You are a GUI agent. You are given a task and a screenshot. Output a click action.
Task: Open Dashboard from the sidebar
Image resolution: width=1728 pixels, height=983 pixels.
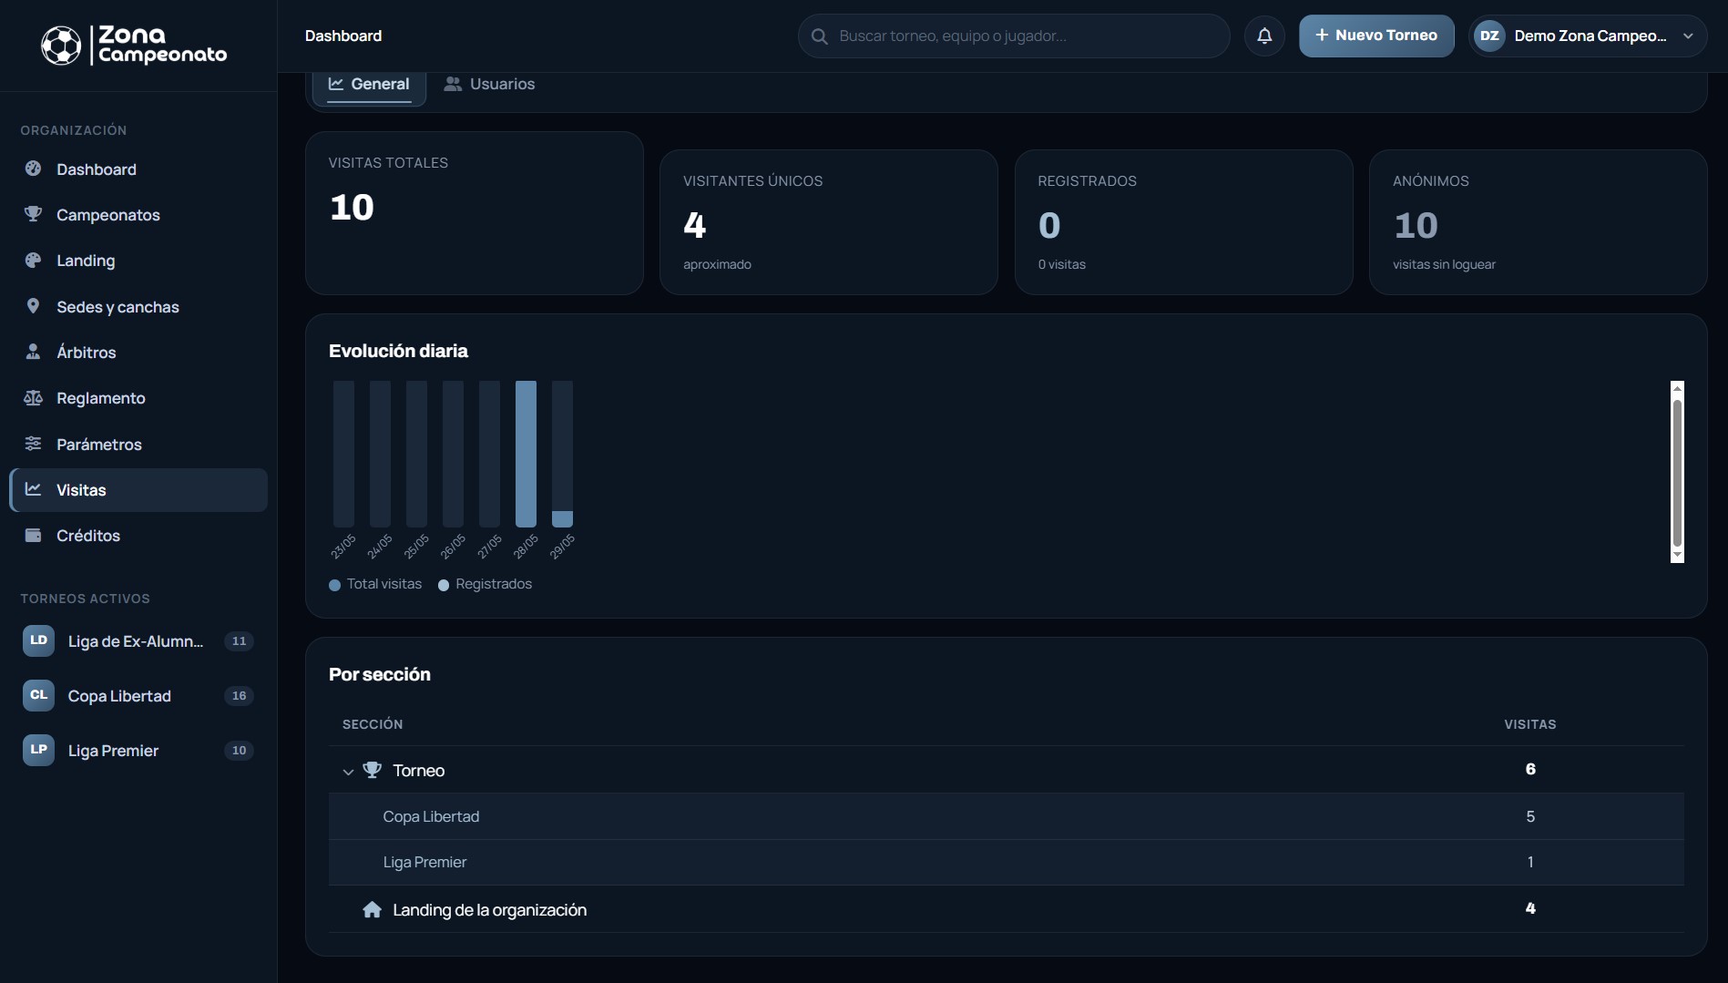[138, 169]
